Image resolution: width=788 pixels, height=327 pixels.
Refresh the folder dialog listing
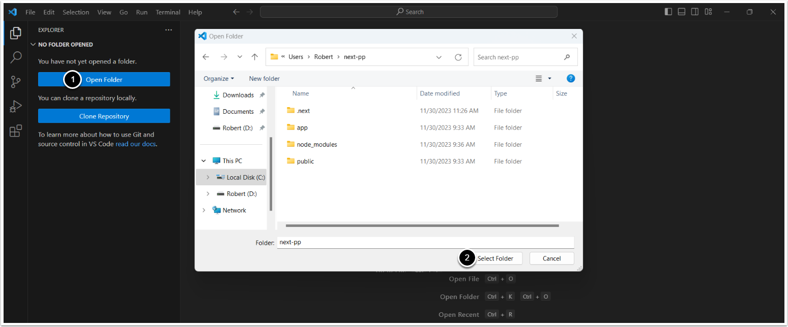coord(458,57)
